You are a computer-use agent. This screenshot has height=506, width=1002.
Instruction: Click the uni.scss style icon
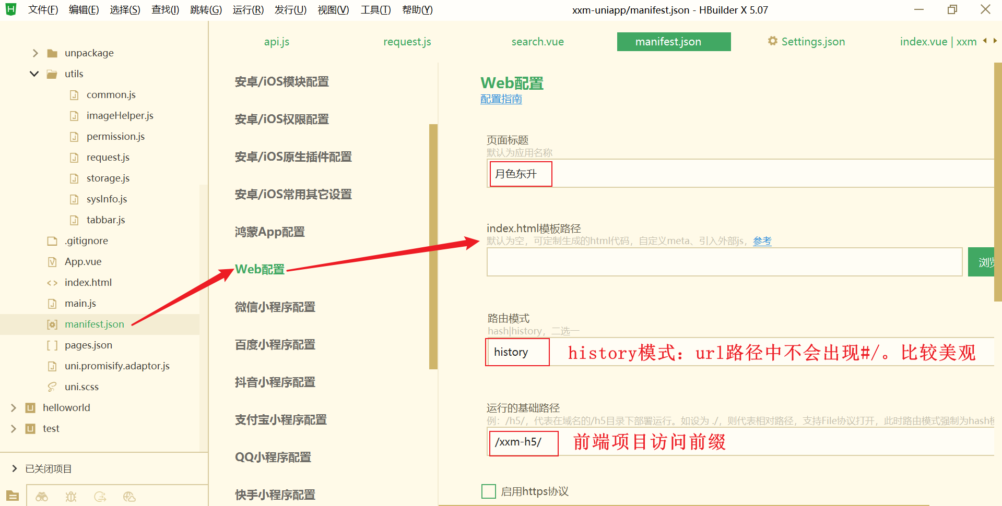52,387
